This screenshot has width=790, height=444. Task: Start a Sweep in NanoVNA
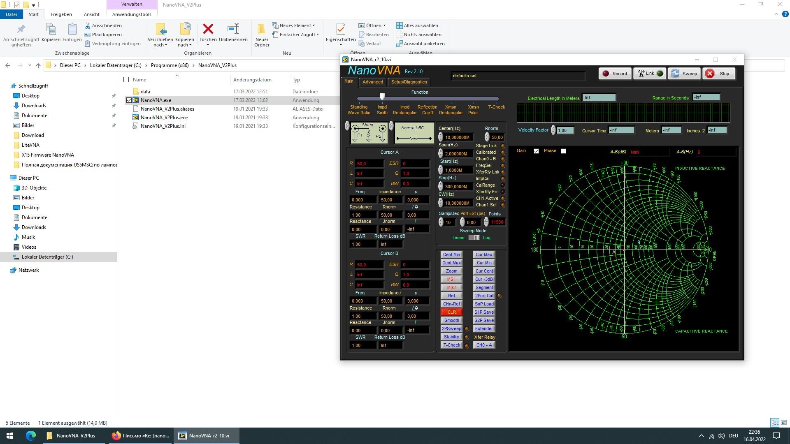(x=684, y=74)
